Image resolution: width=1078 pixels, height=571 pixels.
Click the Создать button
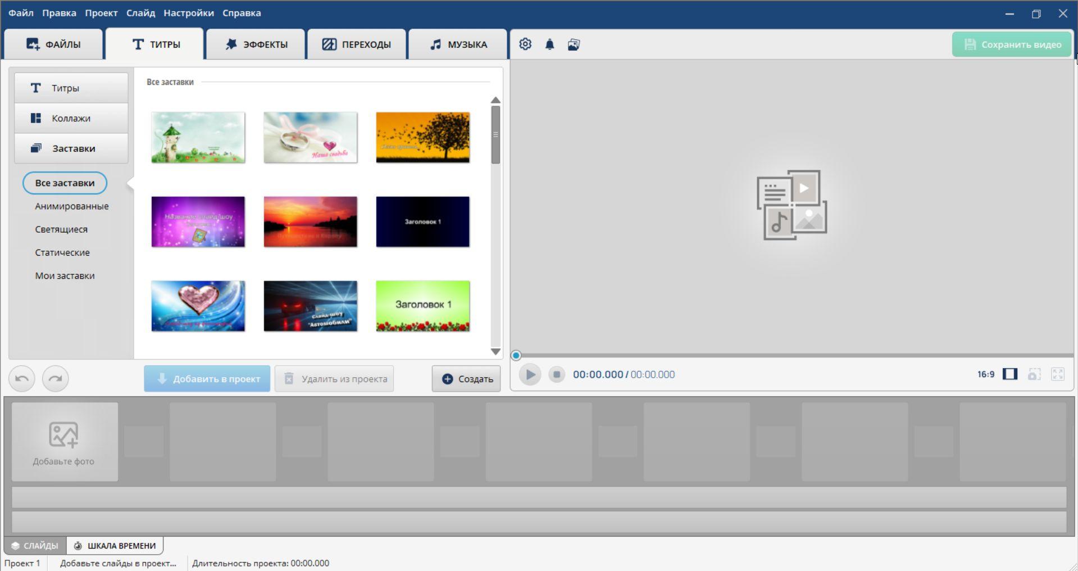coord(466,379)
